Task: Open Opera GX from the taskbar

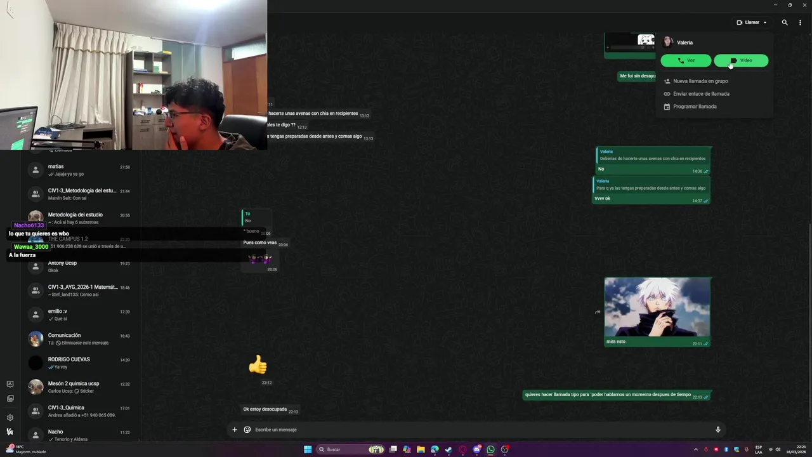Action: [463, 449]
